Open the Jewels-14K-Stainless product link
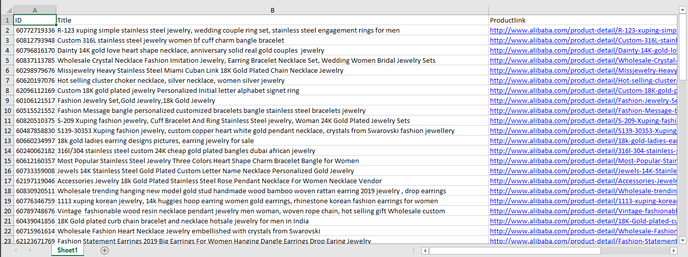This screenshot has width=688, height=257. tap(583, 171)
